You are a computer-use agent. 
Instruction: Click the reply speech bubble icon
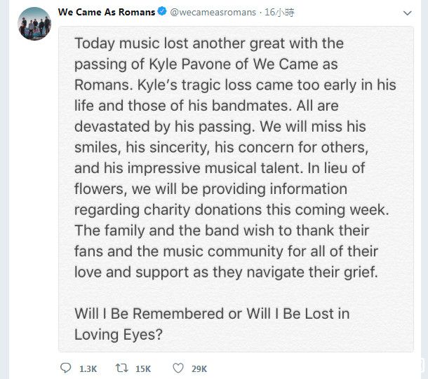tap(65, 368)
